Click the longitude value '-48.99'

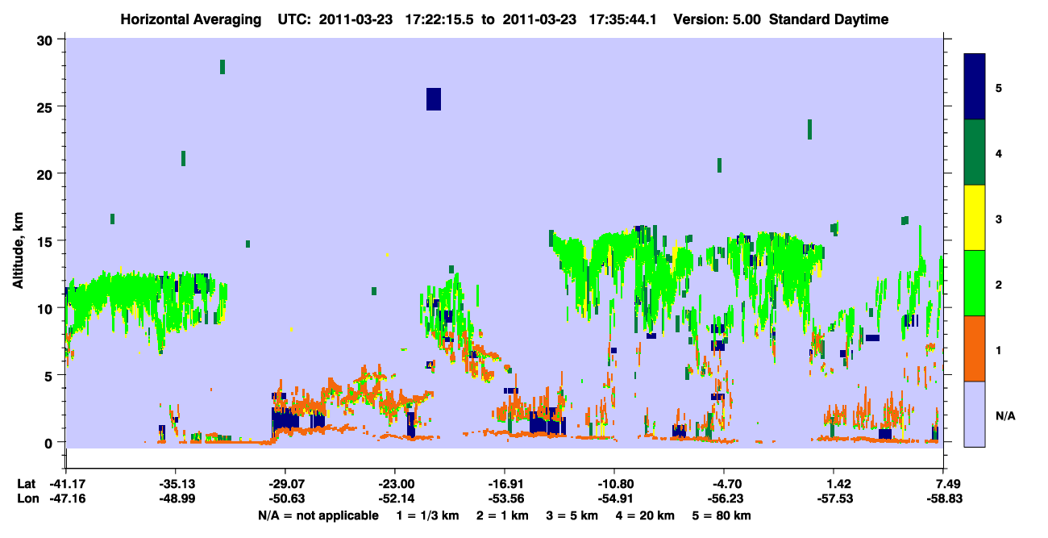[x=176, y=499]
